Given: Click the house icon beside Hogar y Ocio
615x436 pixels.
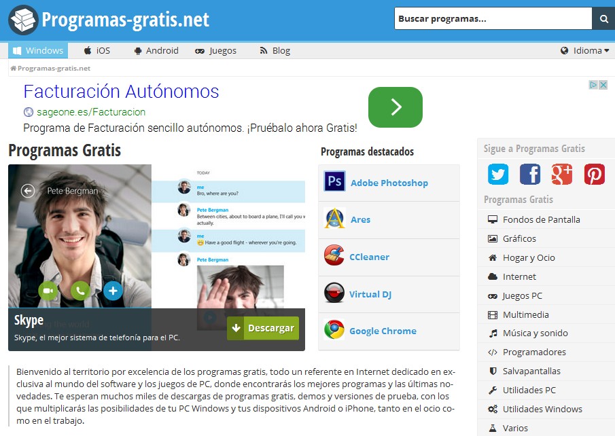Looking at the screenshot, I should point(493,257).
